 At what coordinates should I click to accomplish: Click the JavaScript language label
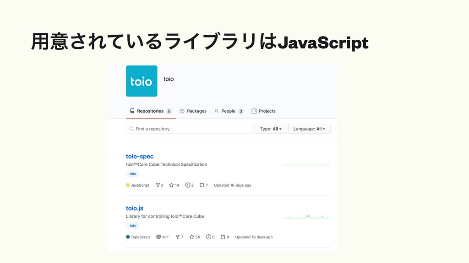point(140,185)
